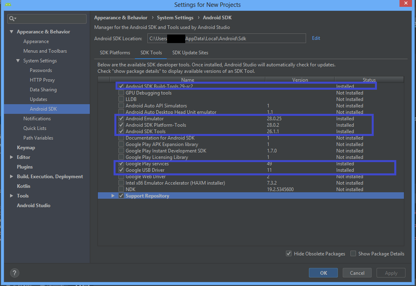416x286 pixels.
Task: Uncheck the Google USB Driver checkbox
Action: click(x=121, y=170)
